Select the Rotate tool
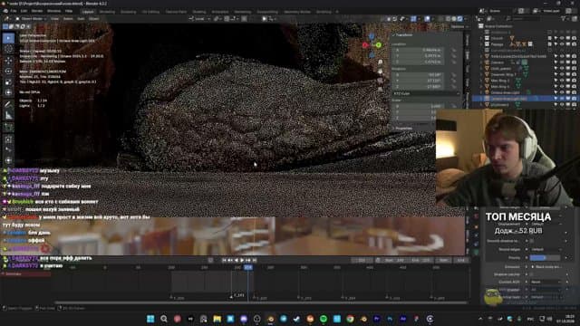The width and height of the screenshot is (580, 326). pyautogui.click(x=8, y=72)
